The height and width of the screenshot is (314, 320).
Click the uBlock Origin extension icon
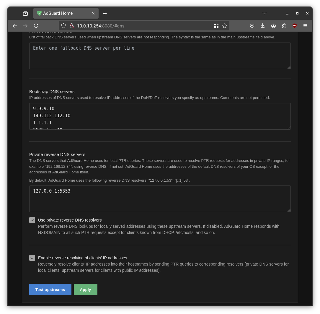coord(294,26)
